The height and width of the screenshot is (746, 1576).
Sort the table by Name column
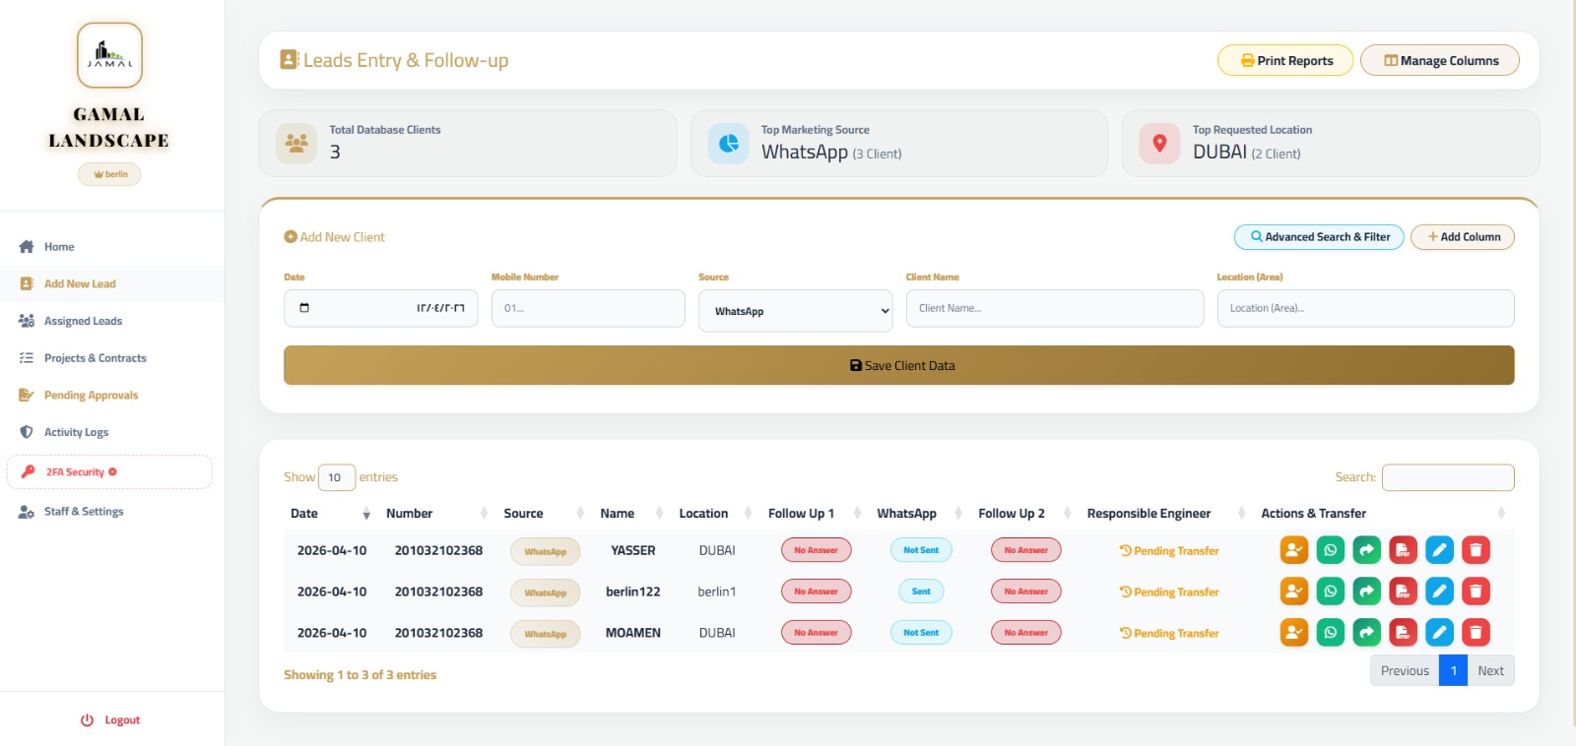point(631,514)
